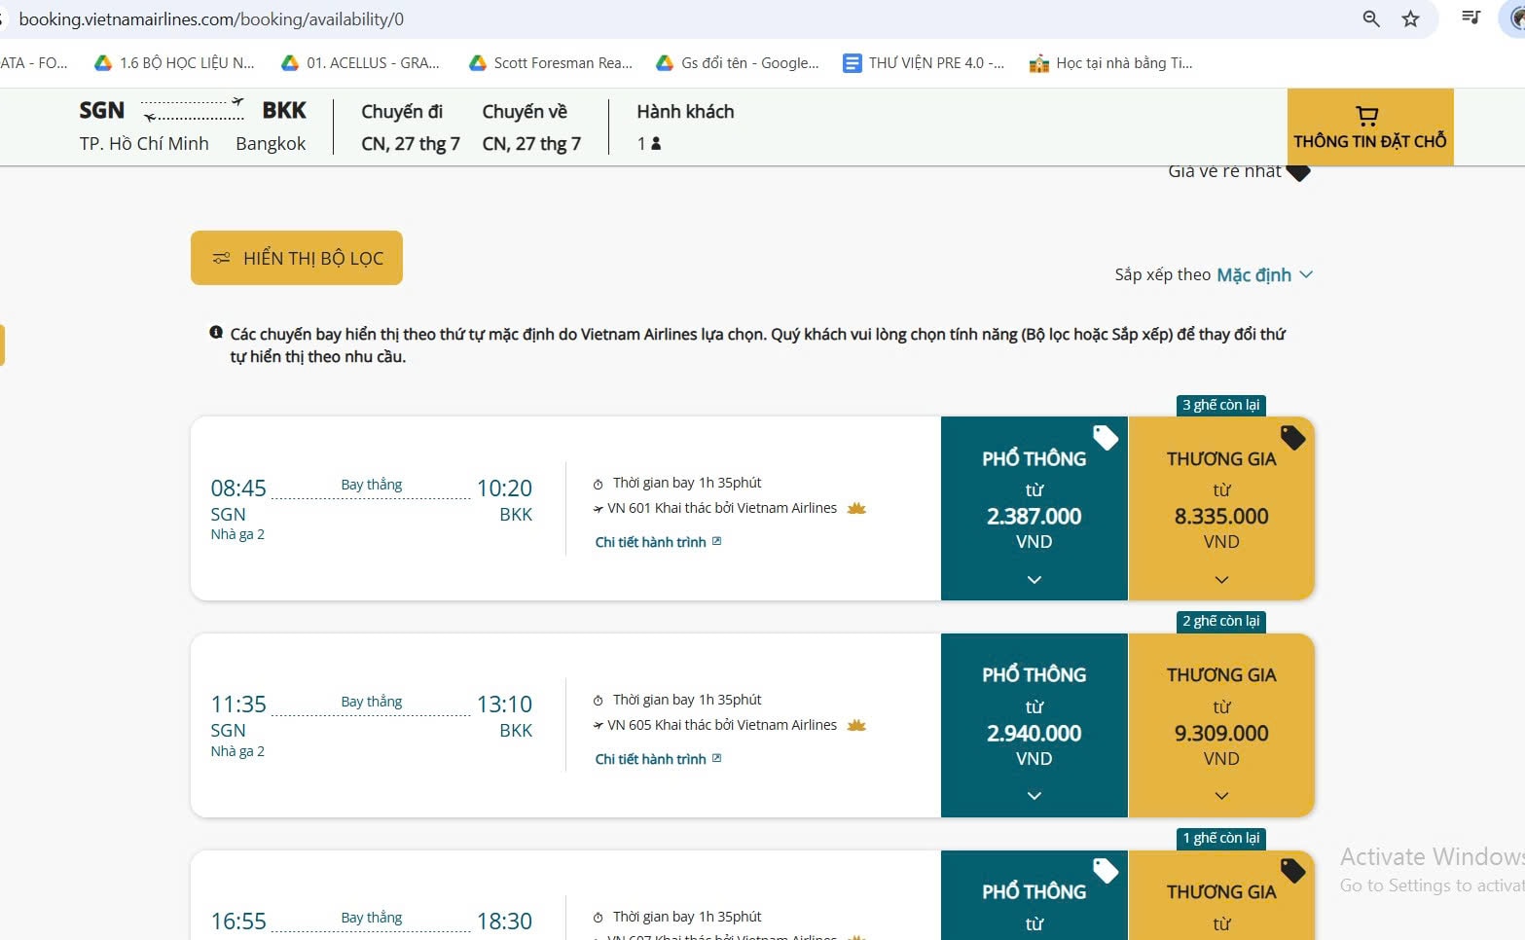Open Chi tiết hành trình for VN 601
Screen dimensions: 1525x940
coord(658,542)
